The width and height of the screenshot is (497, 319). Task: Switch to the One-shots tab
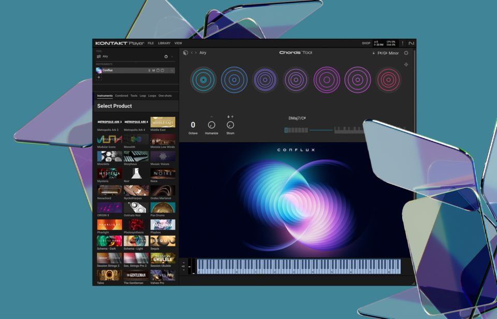164,96
